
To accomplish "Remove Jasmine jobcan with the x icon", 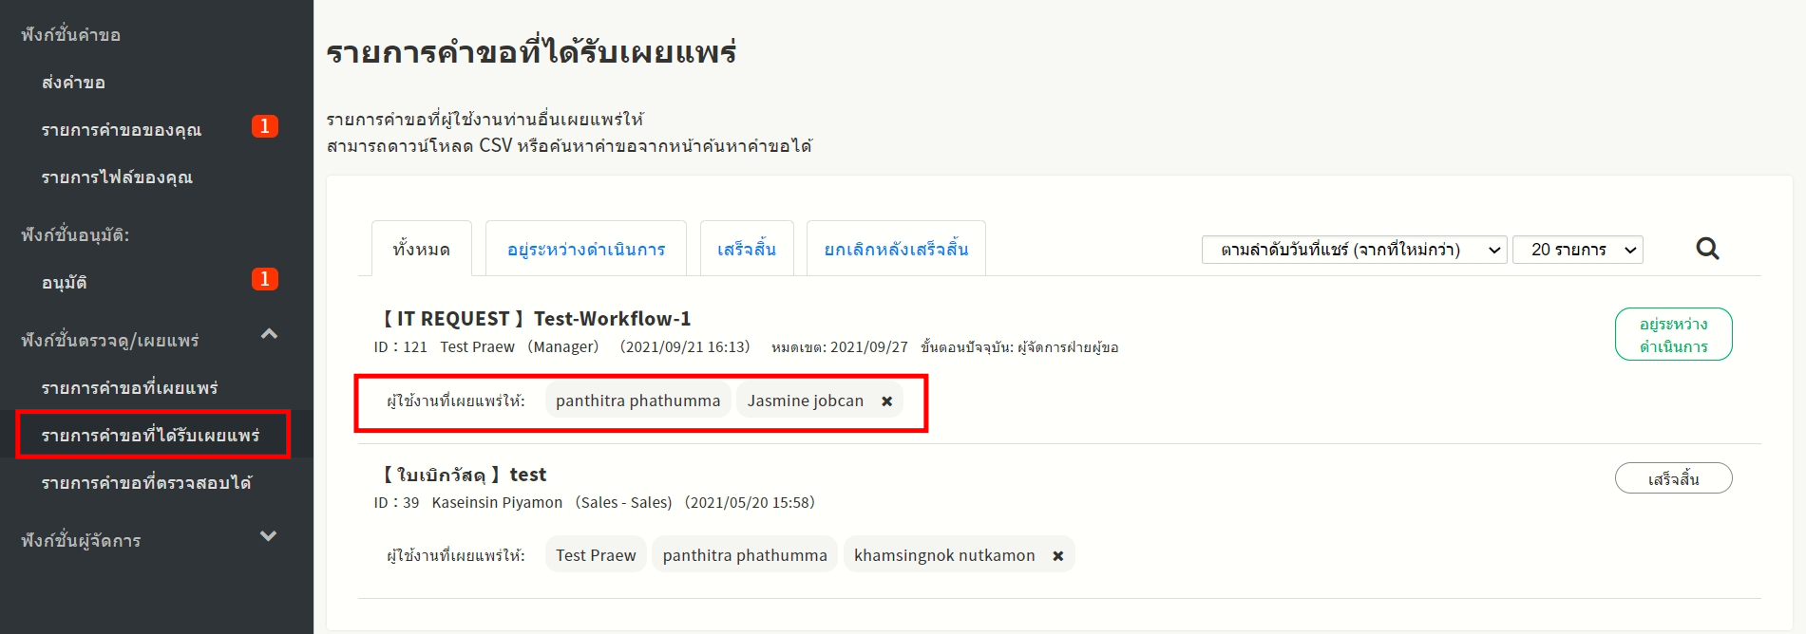I will coord(886,401).
